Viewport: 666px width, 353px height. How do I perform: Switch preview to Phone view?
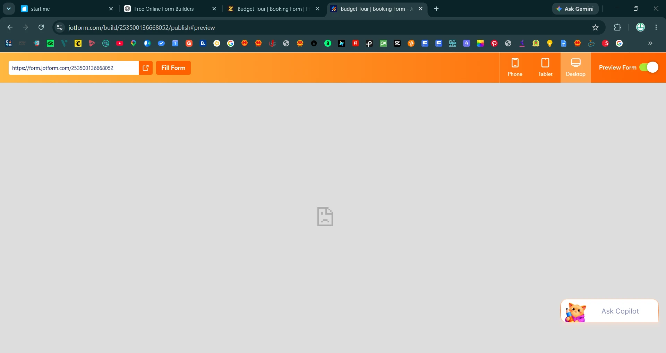click(515, 67)
